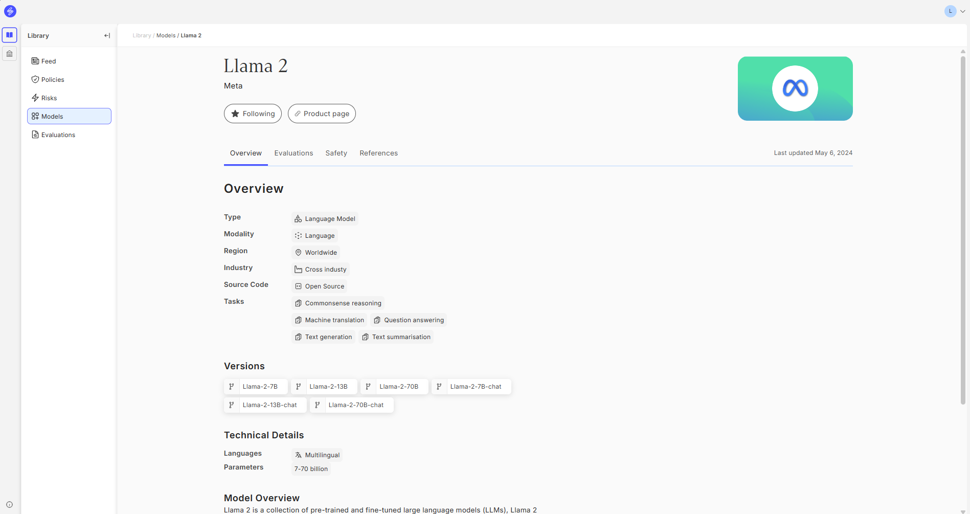Open the building icon in the left rail
The height and width of the screenshot is (514, 970).
click(10, 53)
